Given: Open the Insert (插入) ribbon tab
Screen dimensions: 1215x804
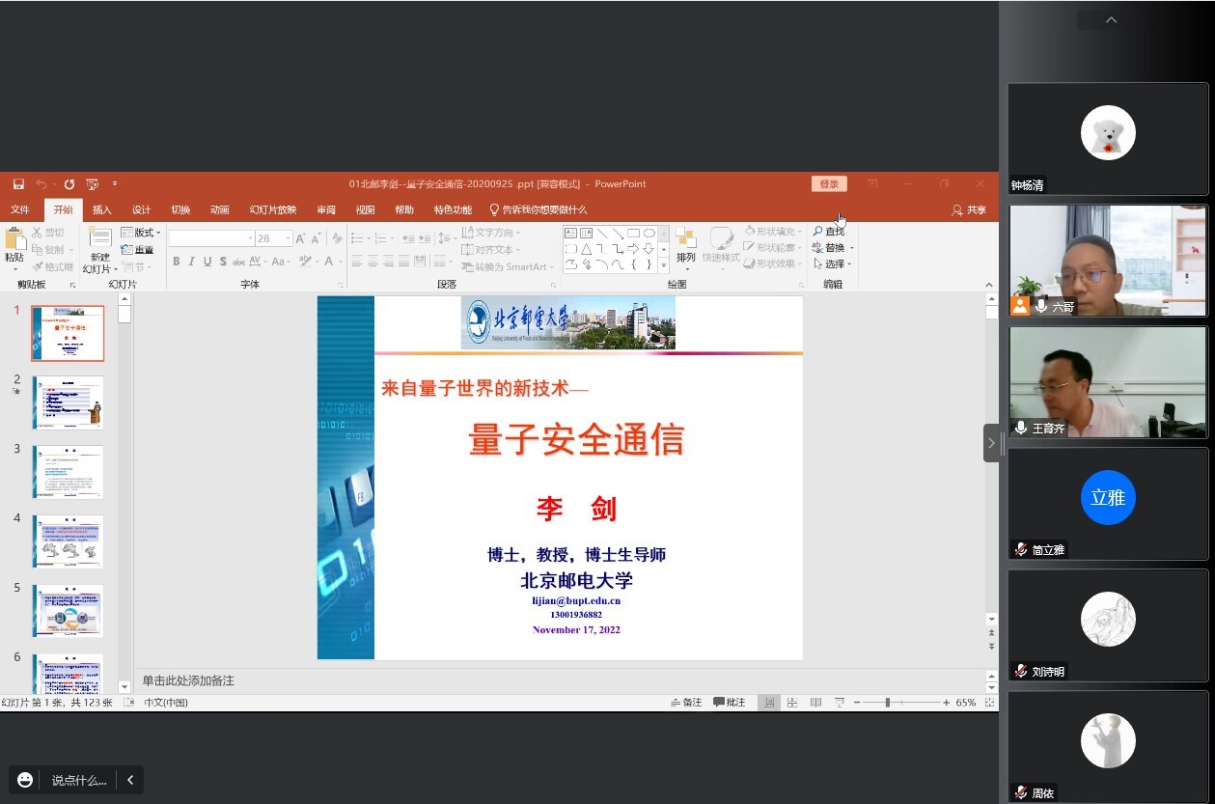Looking at the screenshot, I should [x=102, y=209].
